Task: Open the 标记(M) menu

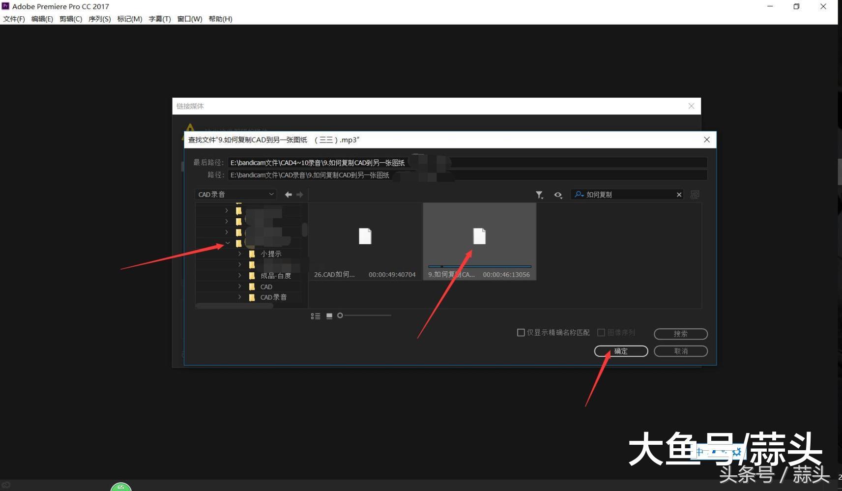Action: coord(130,19)
